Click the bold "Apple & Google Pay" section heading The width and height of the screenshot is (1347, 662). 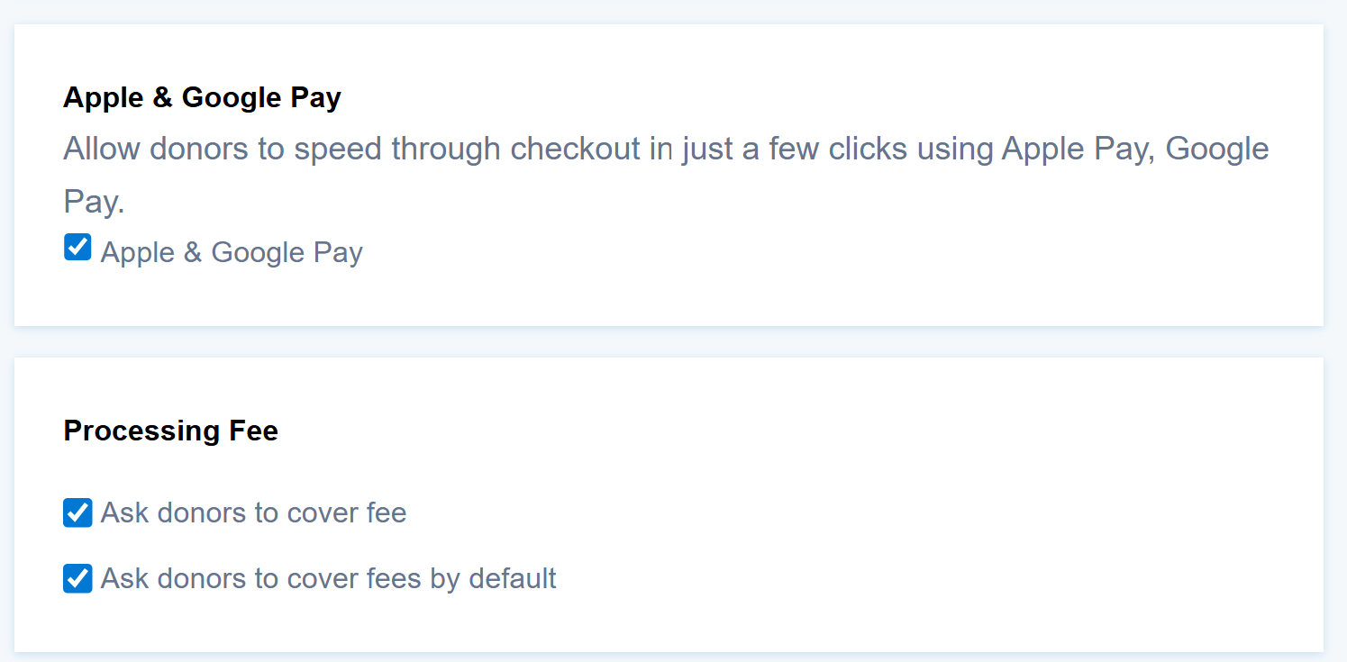202,97
